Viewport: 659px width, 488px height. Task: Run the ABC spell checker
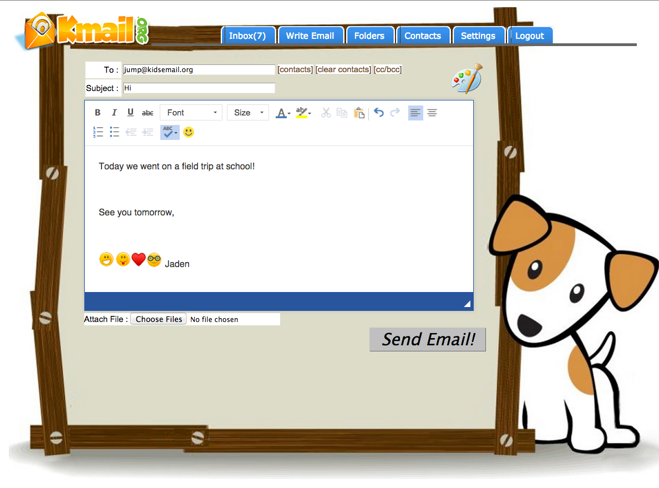tap(168, 132)
